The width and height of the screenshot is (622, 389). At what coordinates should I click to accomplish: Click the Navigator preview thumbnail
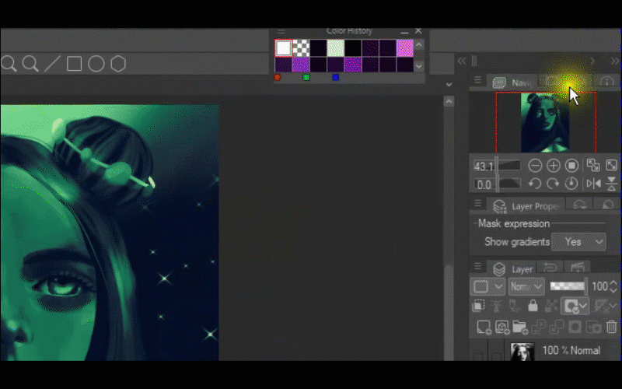(545, 122)
